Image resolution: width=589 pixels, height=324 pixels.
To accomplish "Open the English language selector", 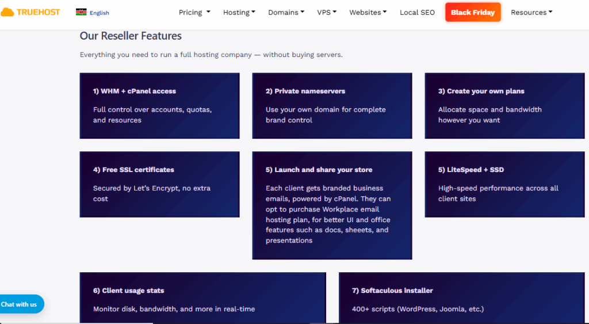I will click(x=99, y=13).
